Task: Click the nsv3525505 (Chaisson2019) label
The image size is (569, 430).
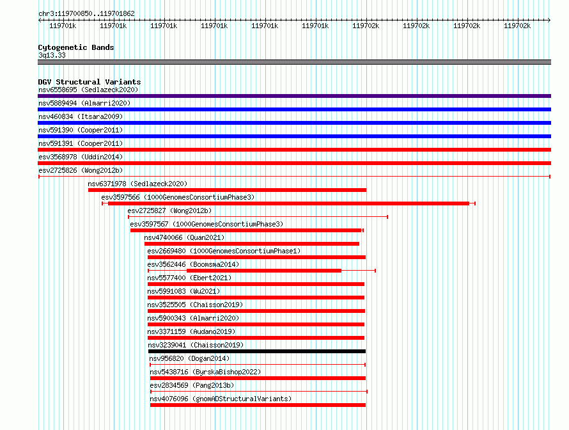Action: click(x=195, y=305)
